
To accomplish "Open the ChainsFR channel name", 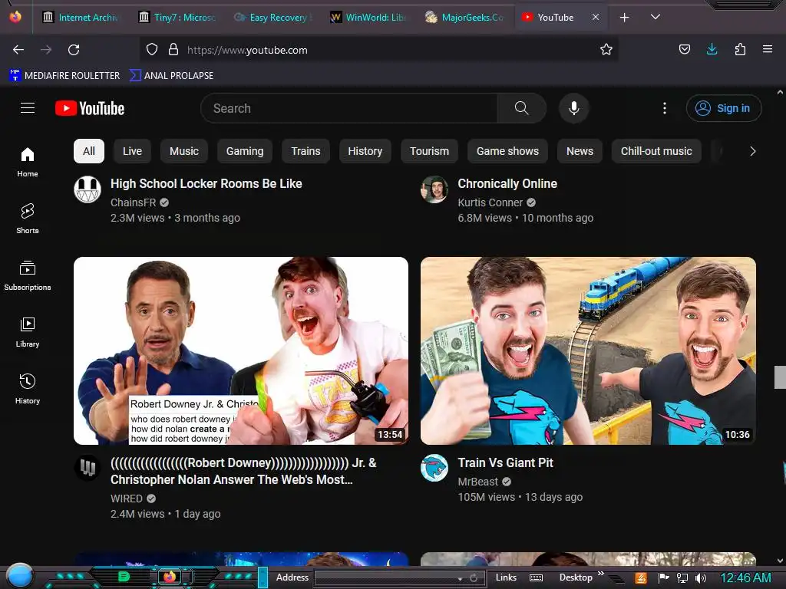I will pyautogui.click(x=133, y=202).
